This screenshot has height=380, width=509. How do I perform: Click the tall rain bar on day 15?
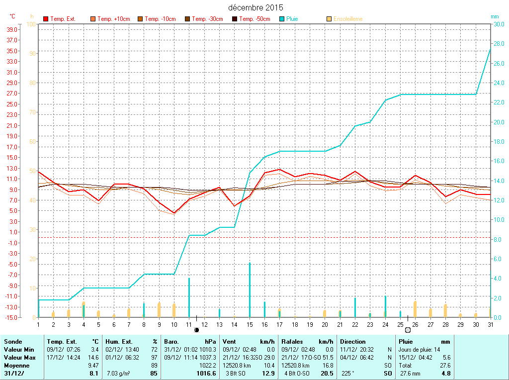pos(250,289)
